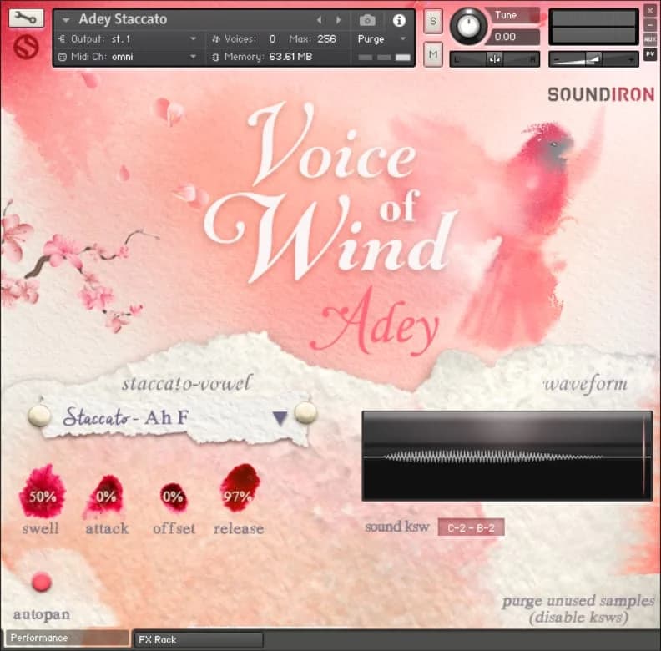Image resolution: width=661 pixels, height=651 pixels.
Task: Click the swell 50% knob
Action: coord(43,492)
